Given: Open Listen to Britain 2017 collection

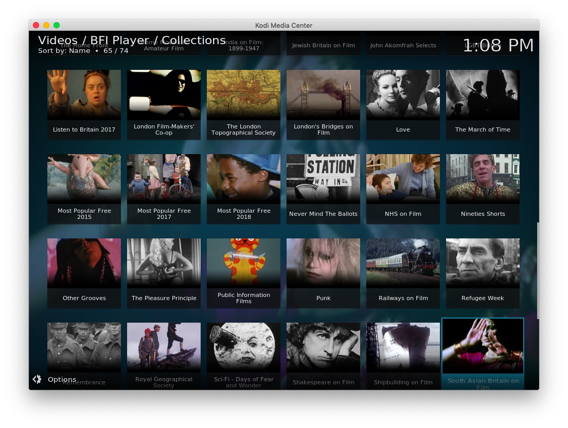Looking at the screenshot, I should click(84, 104).
